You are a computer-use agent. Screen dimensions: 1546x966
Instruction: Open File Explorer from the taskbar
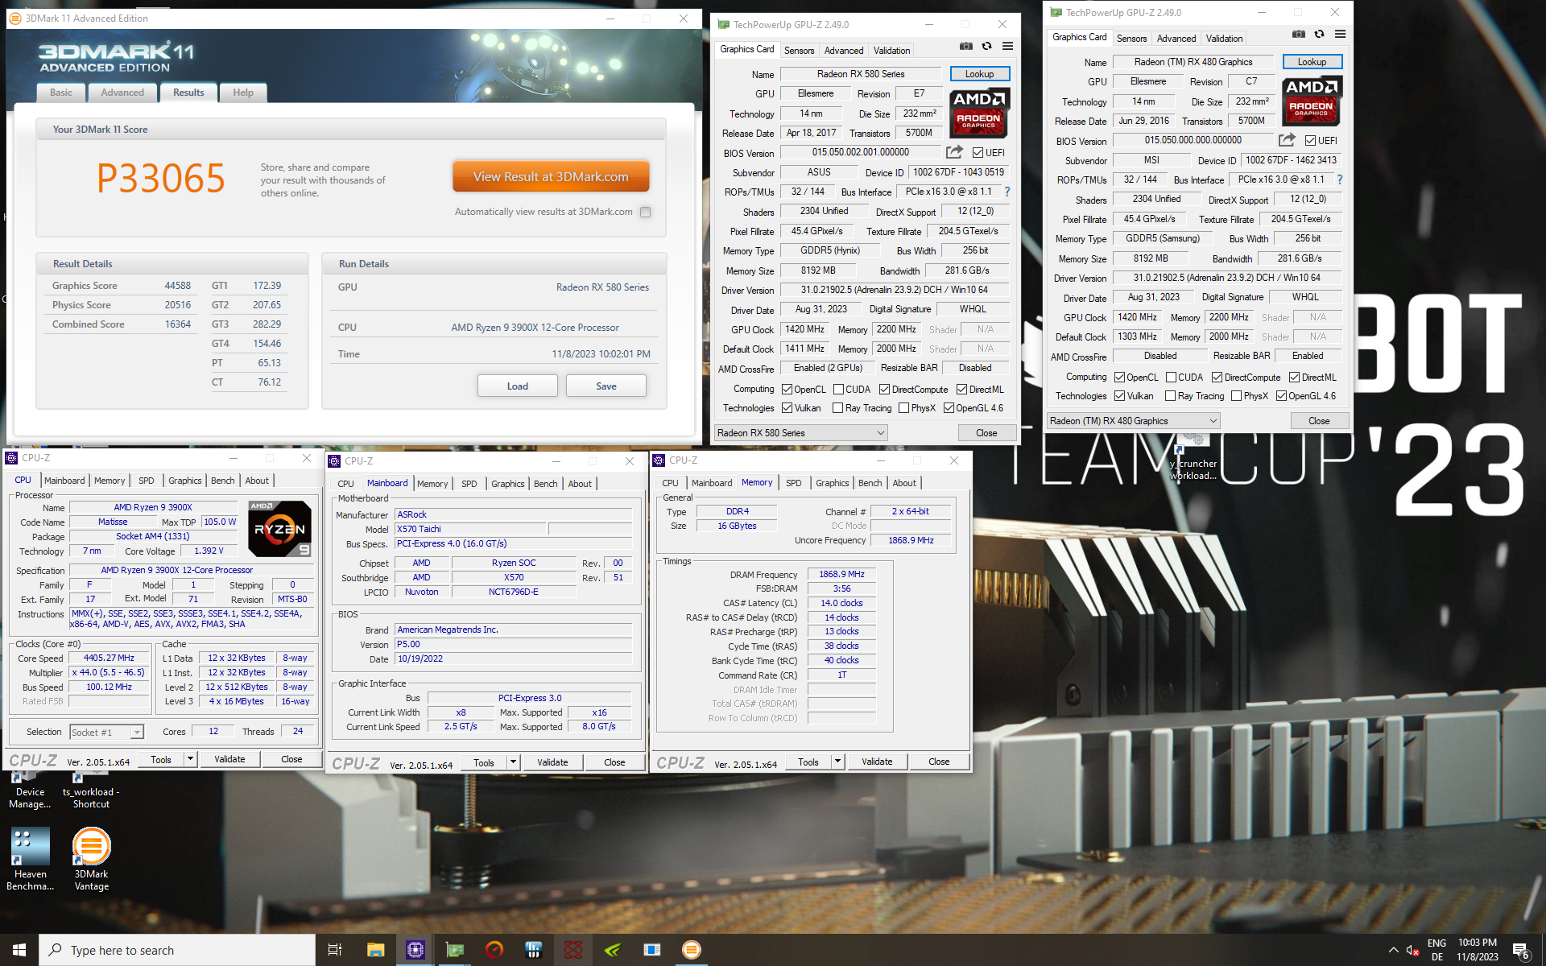point(375,950)
